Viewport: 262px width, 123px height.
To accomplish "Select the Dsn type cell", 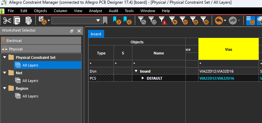I will point(101,71).
